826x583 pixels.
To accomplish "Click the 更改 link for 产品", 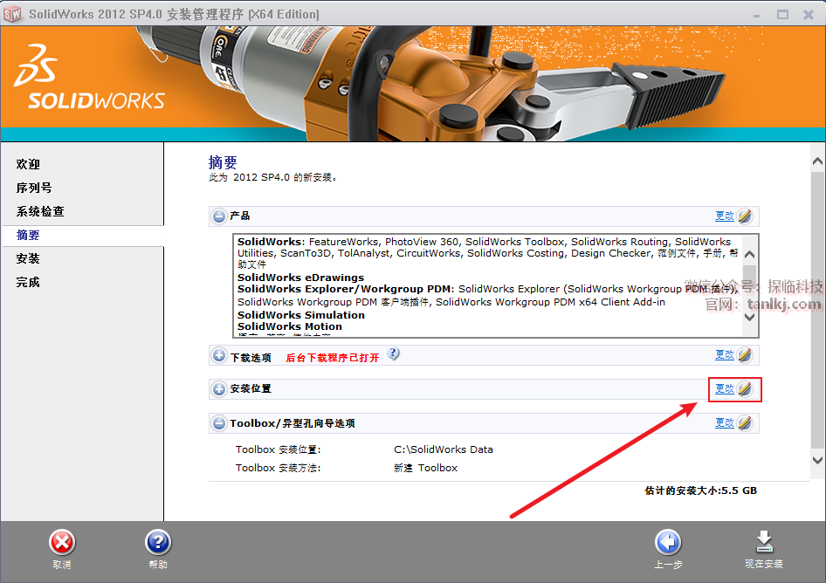I will pos(725,216).
